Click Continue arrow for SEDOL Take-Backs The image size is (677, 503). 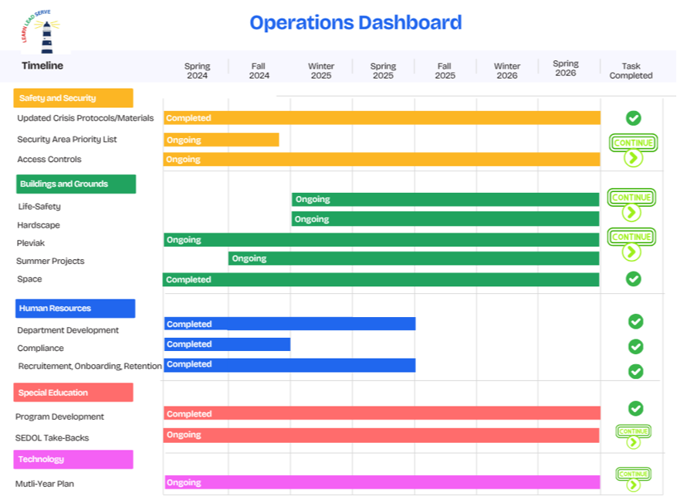tap(633, 442)
